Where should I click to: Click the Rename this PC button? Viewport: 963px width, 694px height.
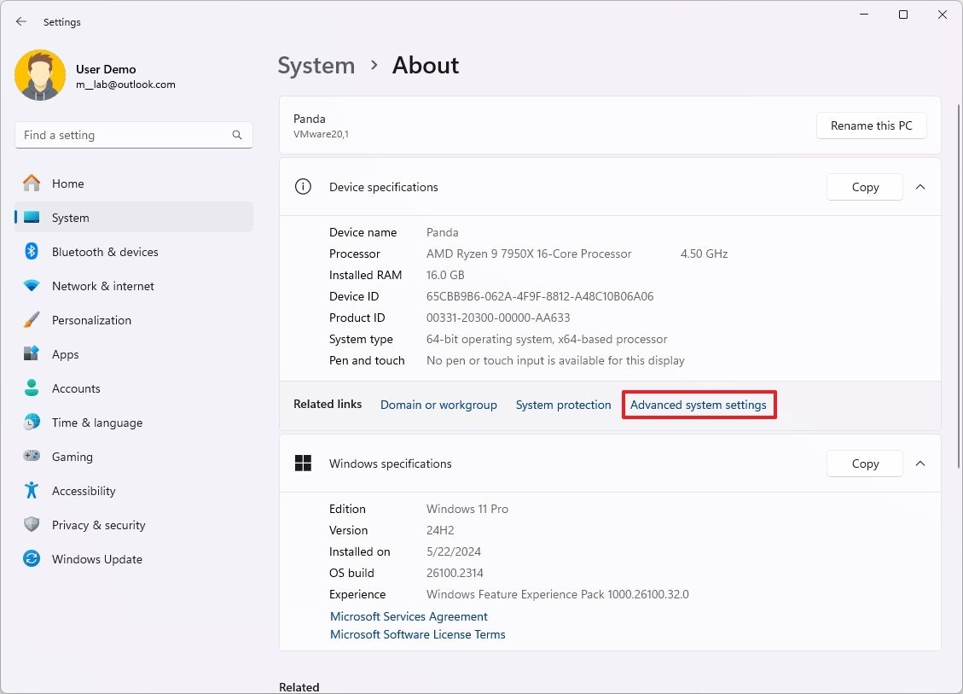point(871,125)
